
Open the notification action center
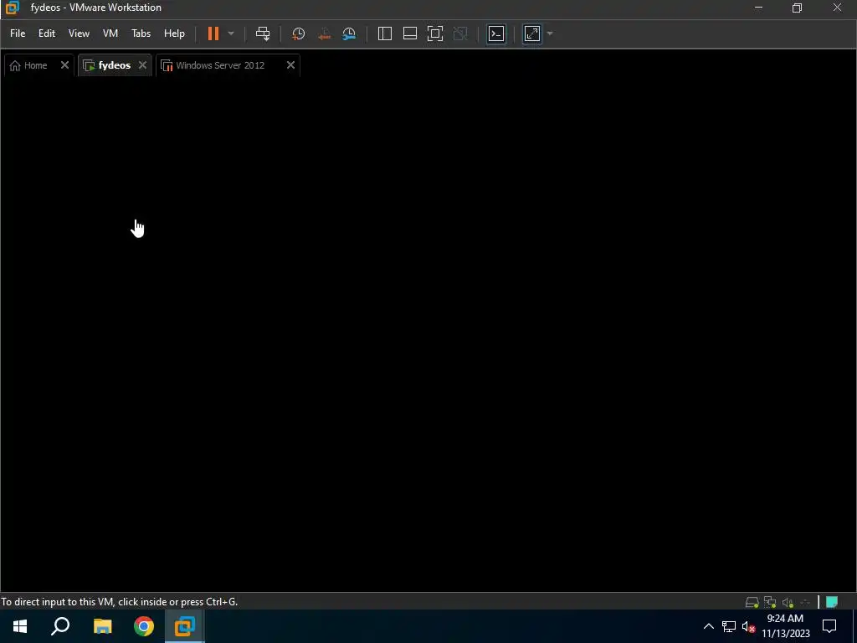tap(829, 626)
